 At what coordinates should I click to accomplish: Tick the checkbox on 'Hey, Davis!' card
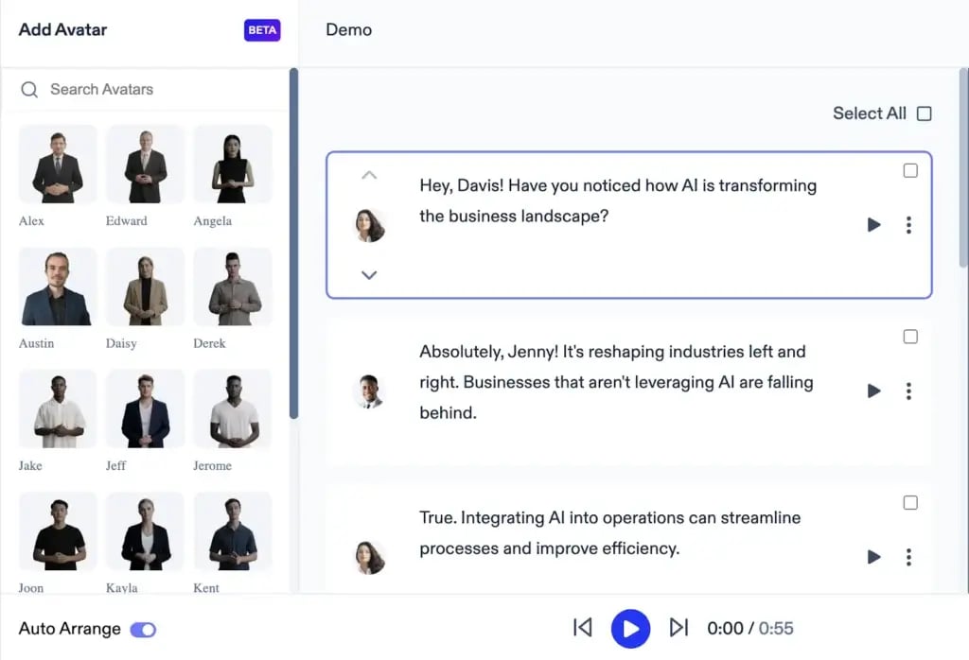click(910, 171)
